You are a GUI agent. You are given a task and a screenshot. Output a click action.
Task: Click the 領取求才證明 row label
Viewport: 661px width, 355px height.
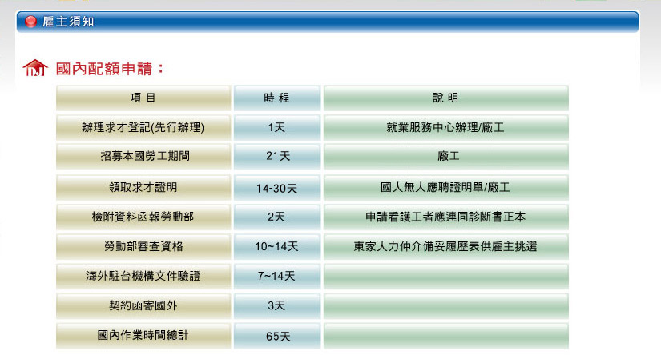tap(143, 188)
